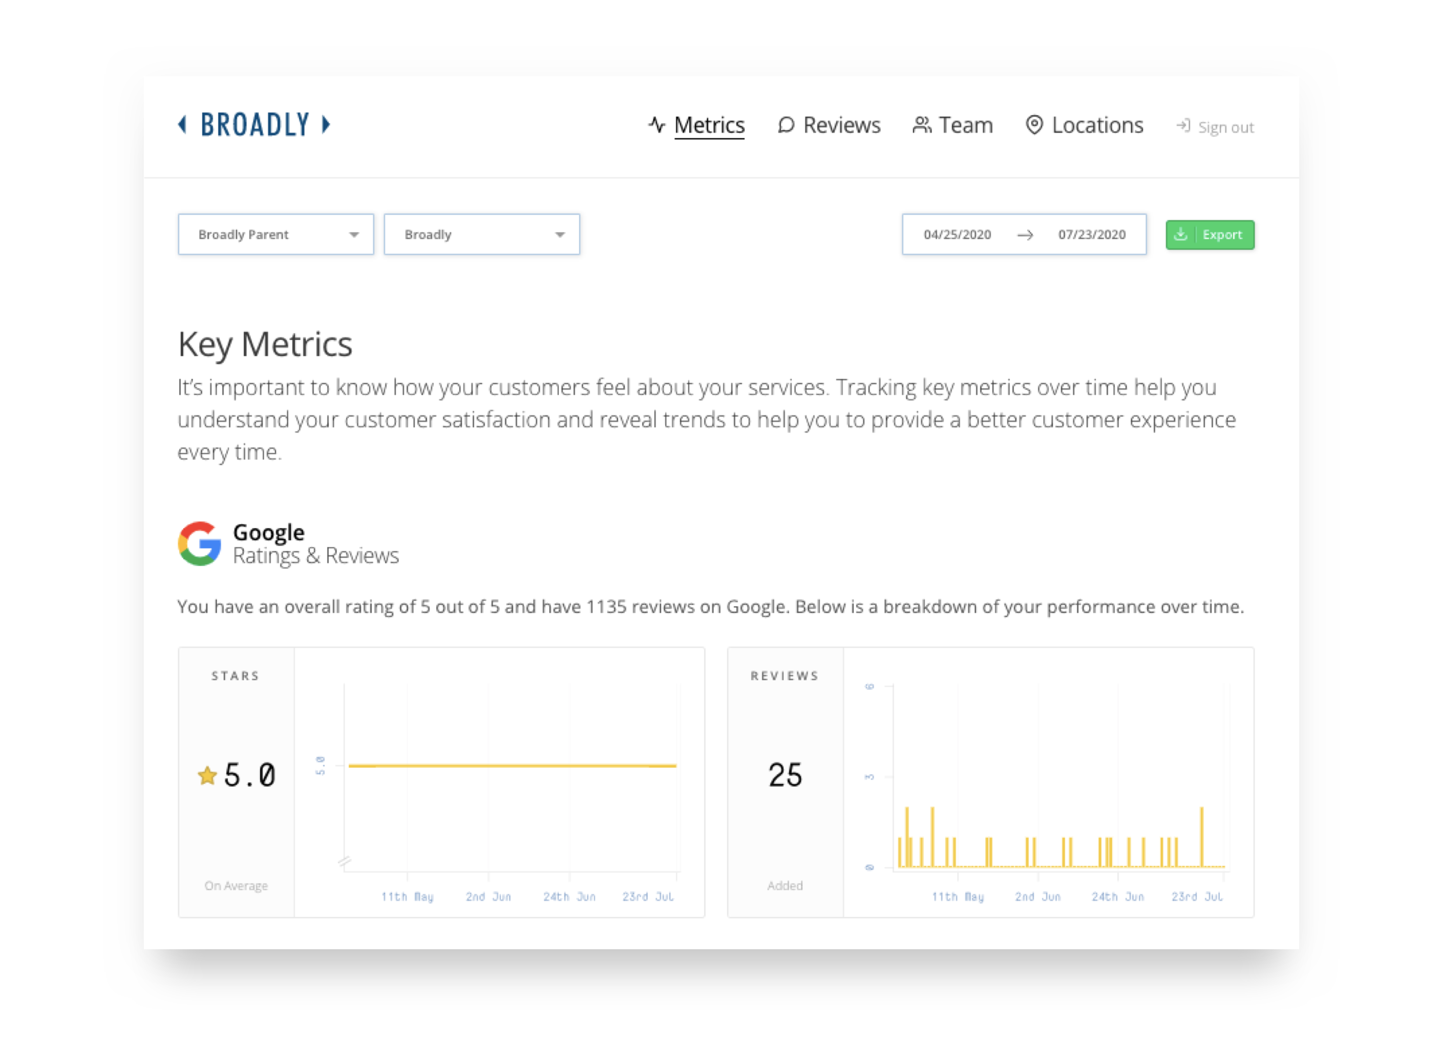Go to the Team tab
The width and height of the screenshot is (1443, 1047).
click(965, 125)
